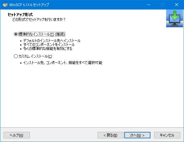The image size is (184, 142).
Task: Click the セットアップ形式 heading
Action: 20,15
